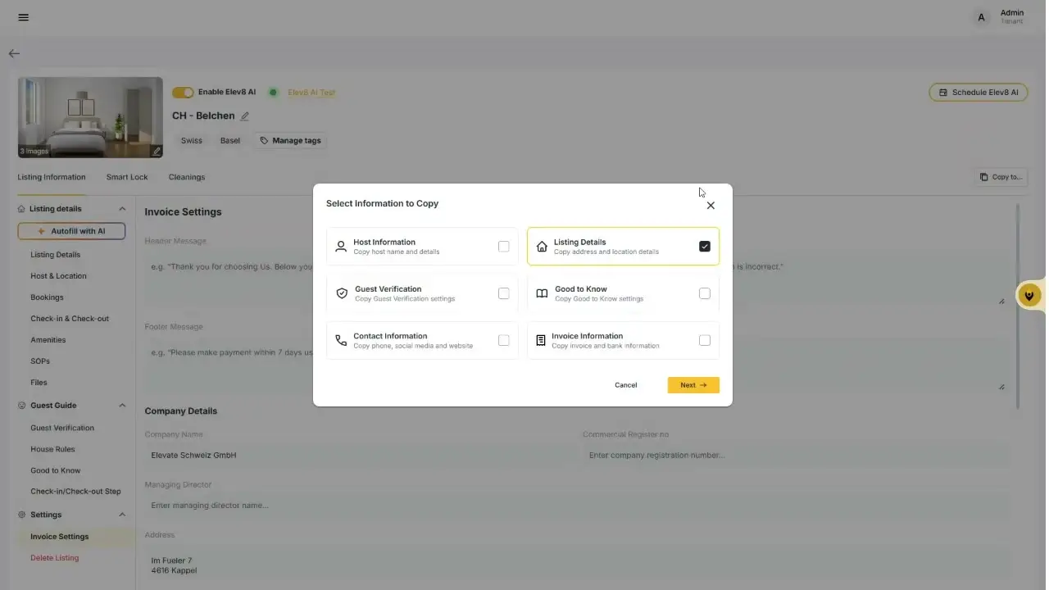Click the back arrow icon
The width and height of the screenshot is (1049, 590).
coord(14,53)
